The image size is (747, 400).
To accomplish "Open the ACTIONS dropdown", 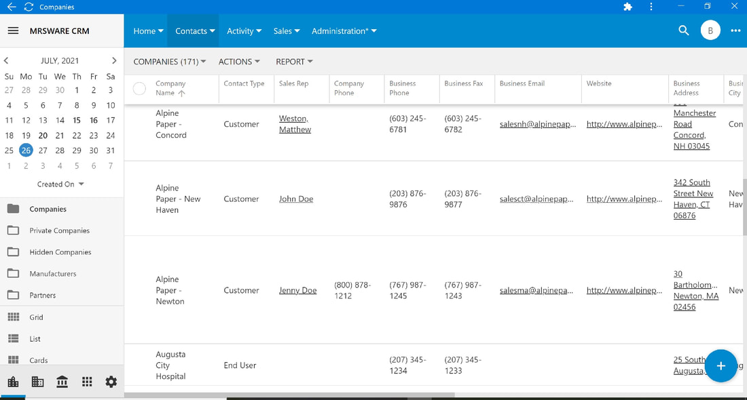I will (239, 62).
